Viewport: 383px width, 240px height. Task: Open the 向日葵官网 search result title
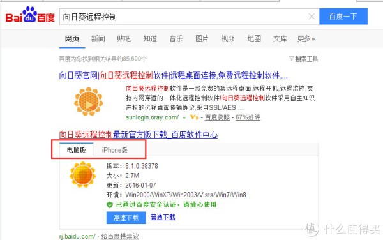coord(173,75)
